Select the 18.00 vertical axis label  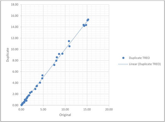(14, 4)
